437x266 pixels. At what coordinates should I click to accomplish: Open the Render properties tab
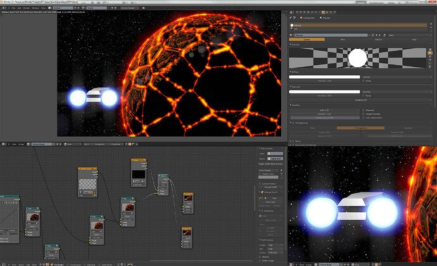tap(297, 12)
